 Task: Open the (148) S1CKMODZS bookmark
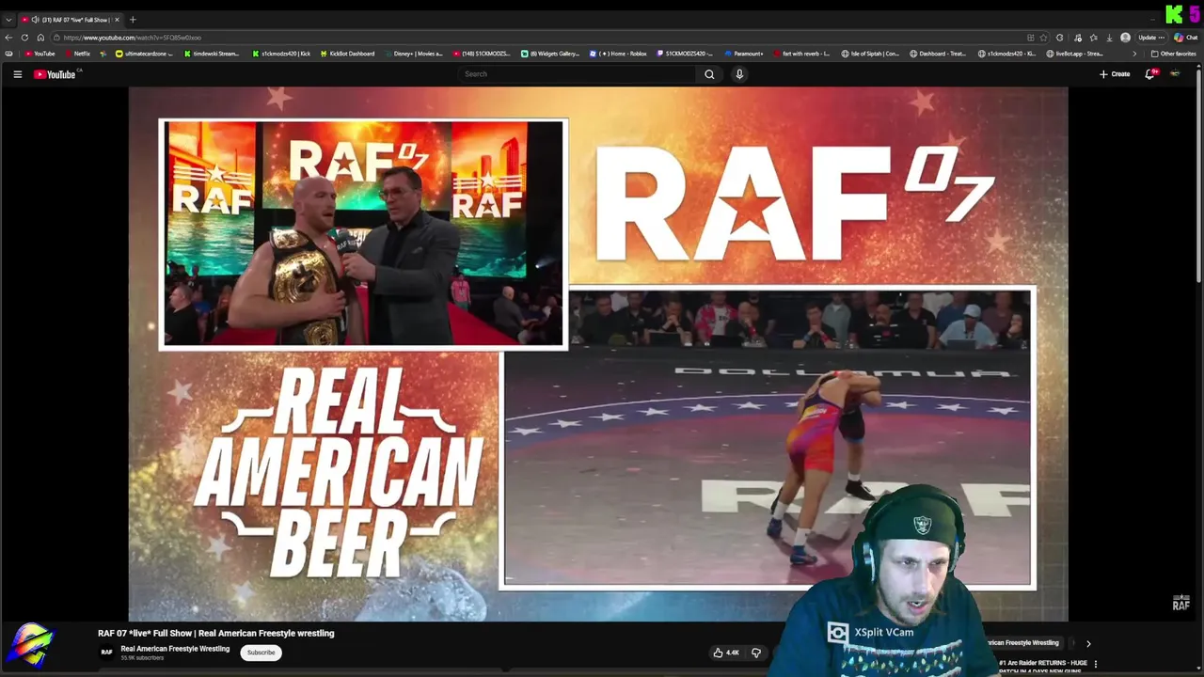482,54
